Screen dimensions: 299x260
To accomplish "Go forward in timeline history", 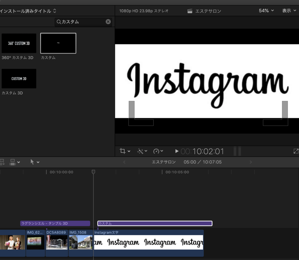I will 251,162.
